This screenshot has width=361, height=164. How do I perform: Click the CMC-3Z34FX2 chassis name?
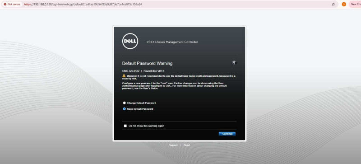pos(131,71)
